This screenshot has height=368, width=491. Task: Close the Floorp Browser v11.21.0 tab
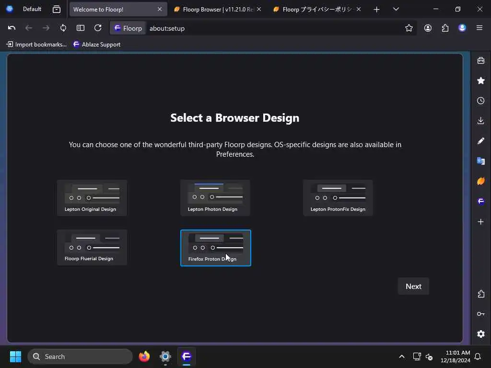pos(259,10)
